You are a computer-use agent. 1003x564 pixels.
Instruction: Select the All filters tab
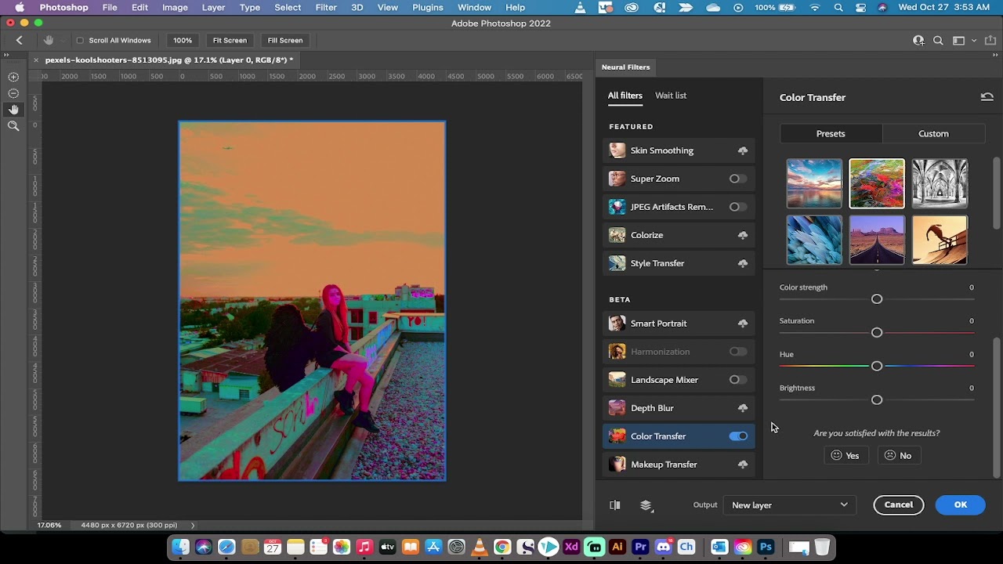[625, 96]
